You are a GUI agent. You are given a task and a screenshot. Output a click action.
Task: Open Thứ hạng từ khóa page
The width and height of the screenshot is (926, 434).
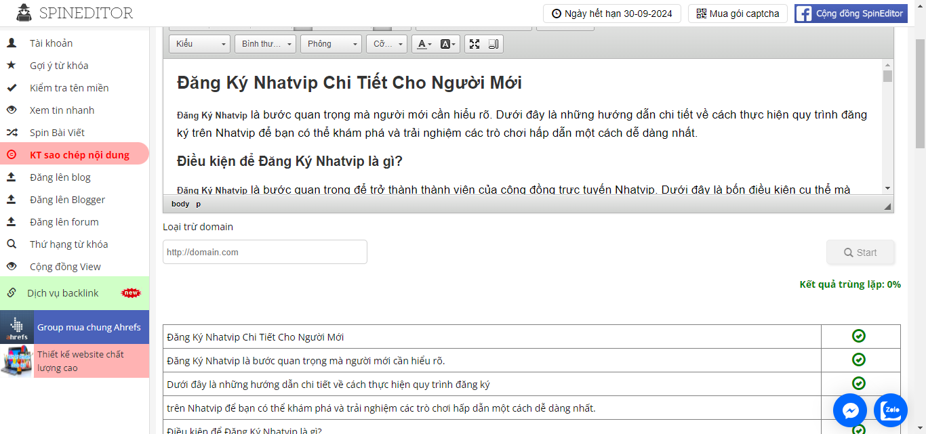pos(68,244)
